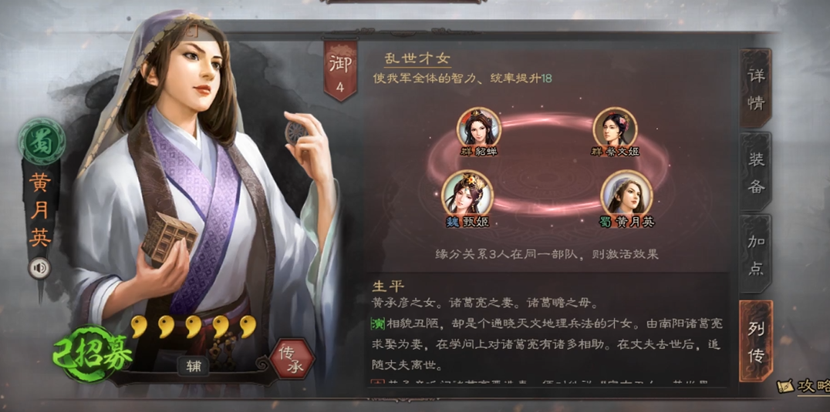Click the 乱世才女 bond title
The width and height of the screenshot is (830, 412).
pos(417,59)
